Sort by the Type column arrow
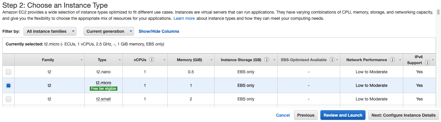 [x=119, y=60]
